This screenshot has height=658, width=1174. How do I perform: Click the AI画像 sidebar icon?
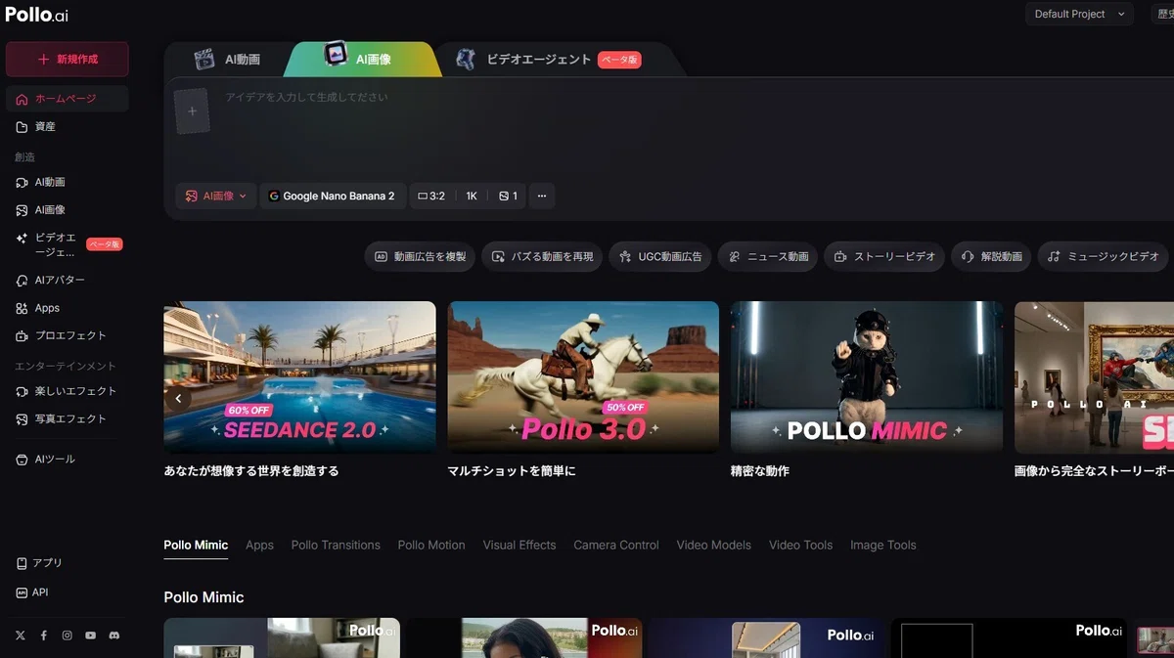pos(22,210)
